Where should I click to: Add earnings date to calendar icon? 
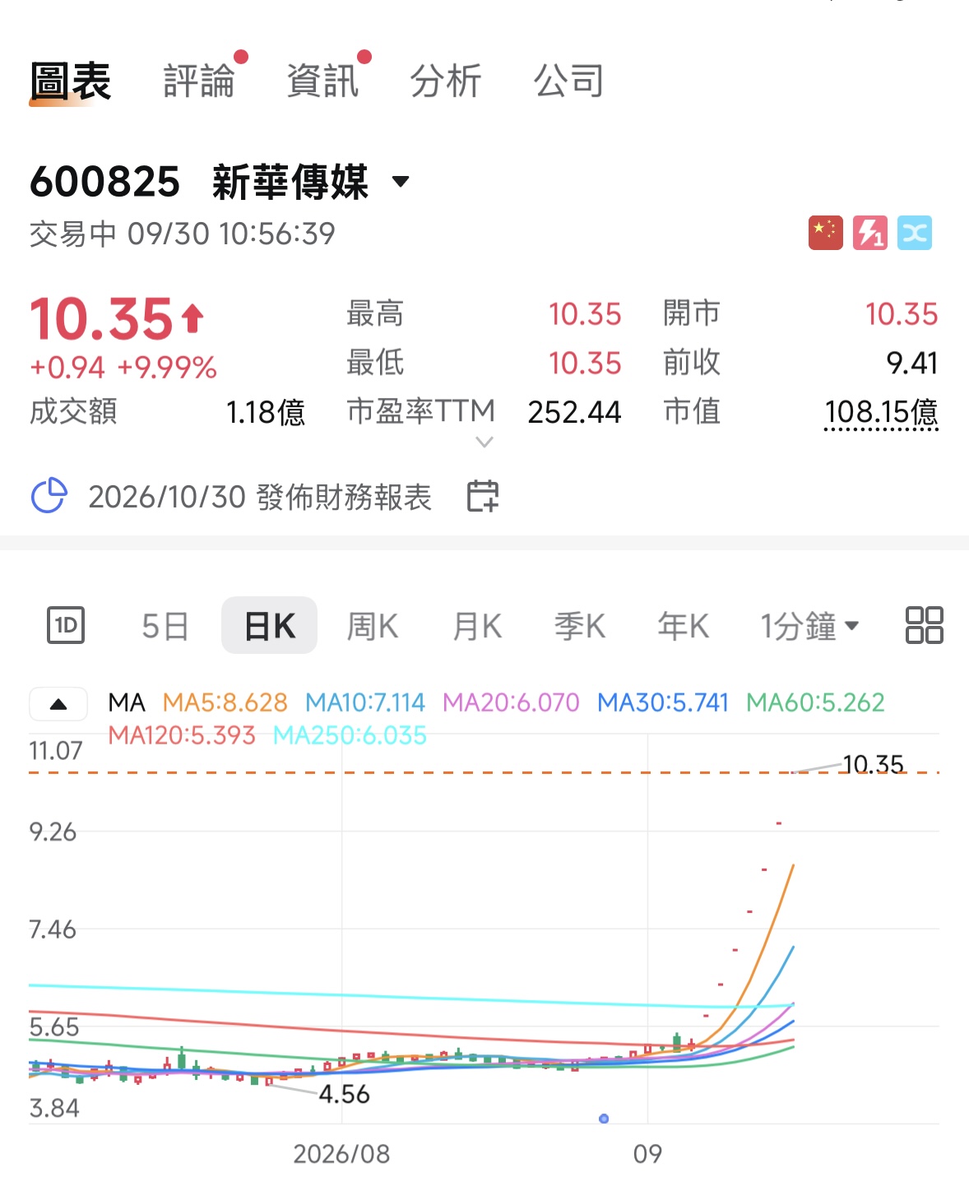tap(483, 496)
